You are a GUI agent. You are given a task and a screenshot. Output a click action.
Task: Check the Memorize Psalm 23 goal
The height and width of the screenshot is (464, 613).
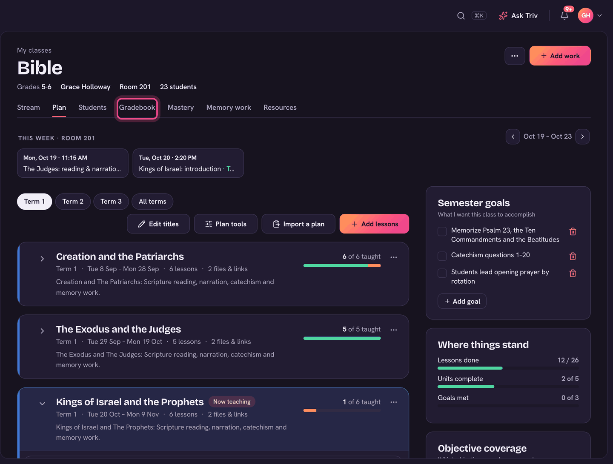442,231
